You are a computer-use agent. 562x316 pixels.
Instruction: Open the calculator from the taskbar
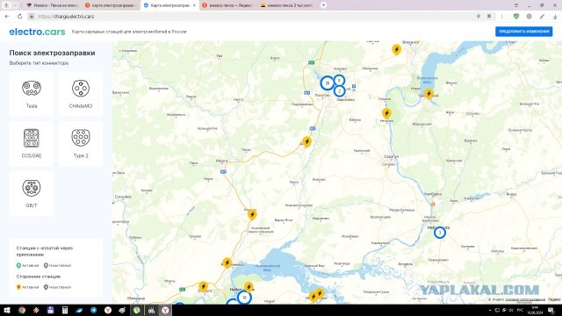click(65, 310)
